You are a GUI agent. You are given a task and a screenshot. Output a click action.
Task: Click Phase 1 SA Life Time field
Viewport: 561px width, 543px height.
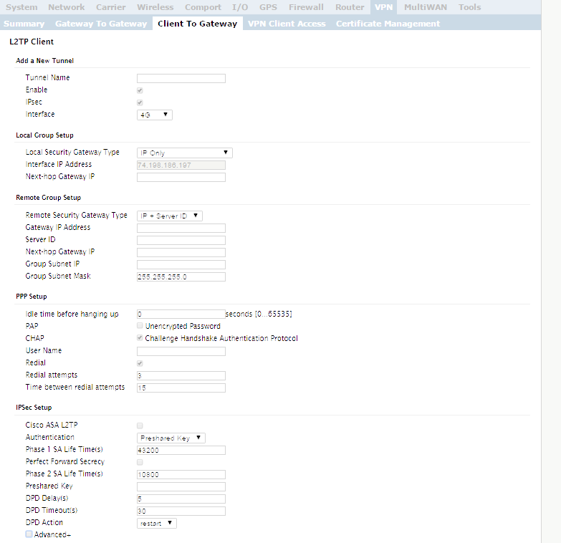click(x=181, y=450)
